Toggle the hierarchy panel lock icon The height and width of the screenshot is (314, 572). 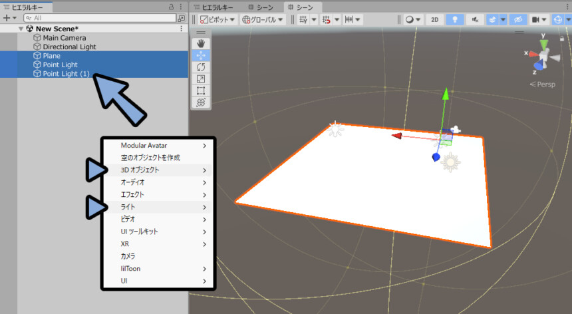[x=171, y=7]
